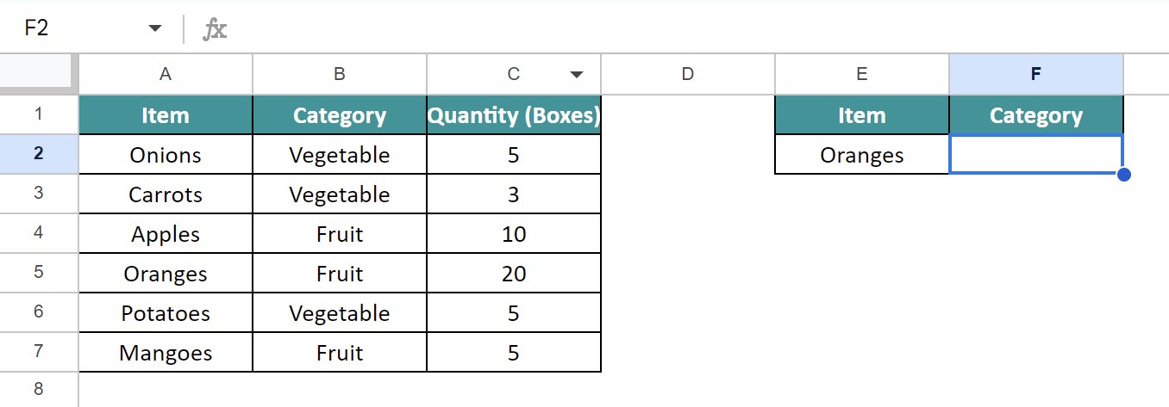Click the Category header cell in column F
Screen dimensions: 1169x407
1036,115
